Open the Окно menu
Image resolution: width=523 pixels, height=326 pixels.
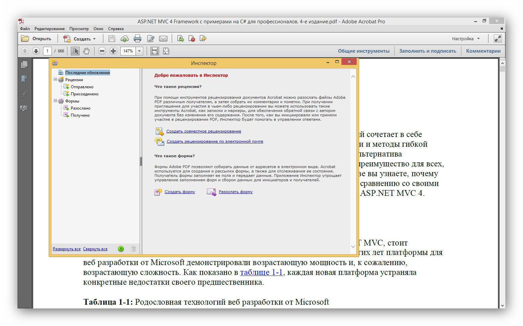(x=99, y=29)
